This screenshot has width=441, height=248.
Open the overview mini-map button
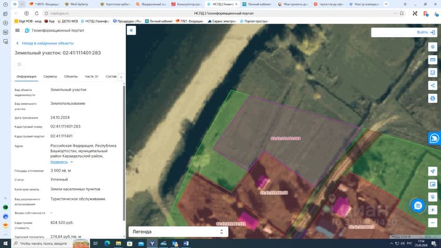click(433, 184)
